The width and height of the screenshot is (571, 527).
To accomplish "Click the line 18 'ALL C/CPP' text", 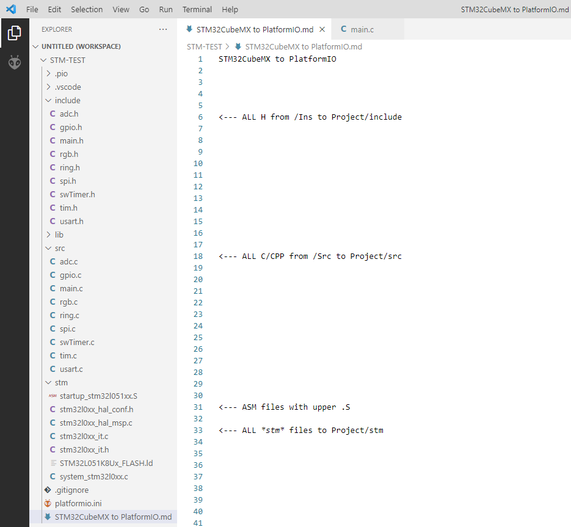I will point(310,256).
